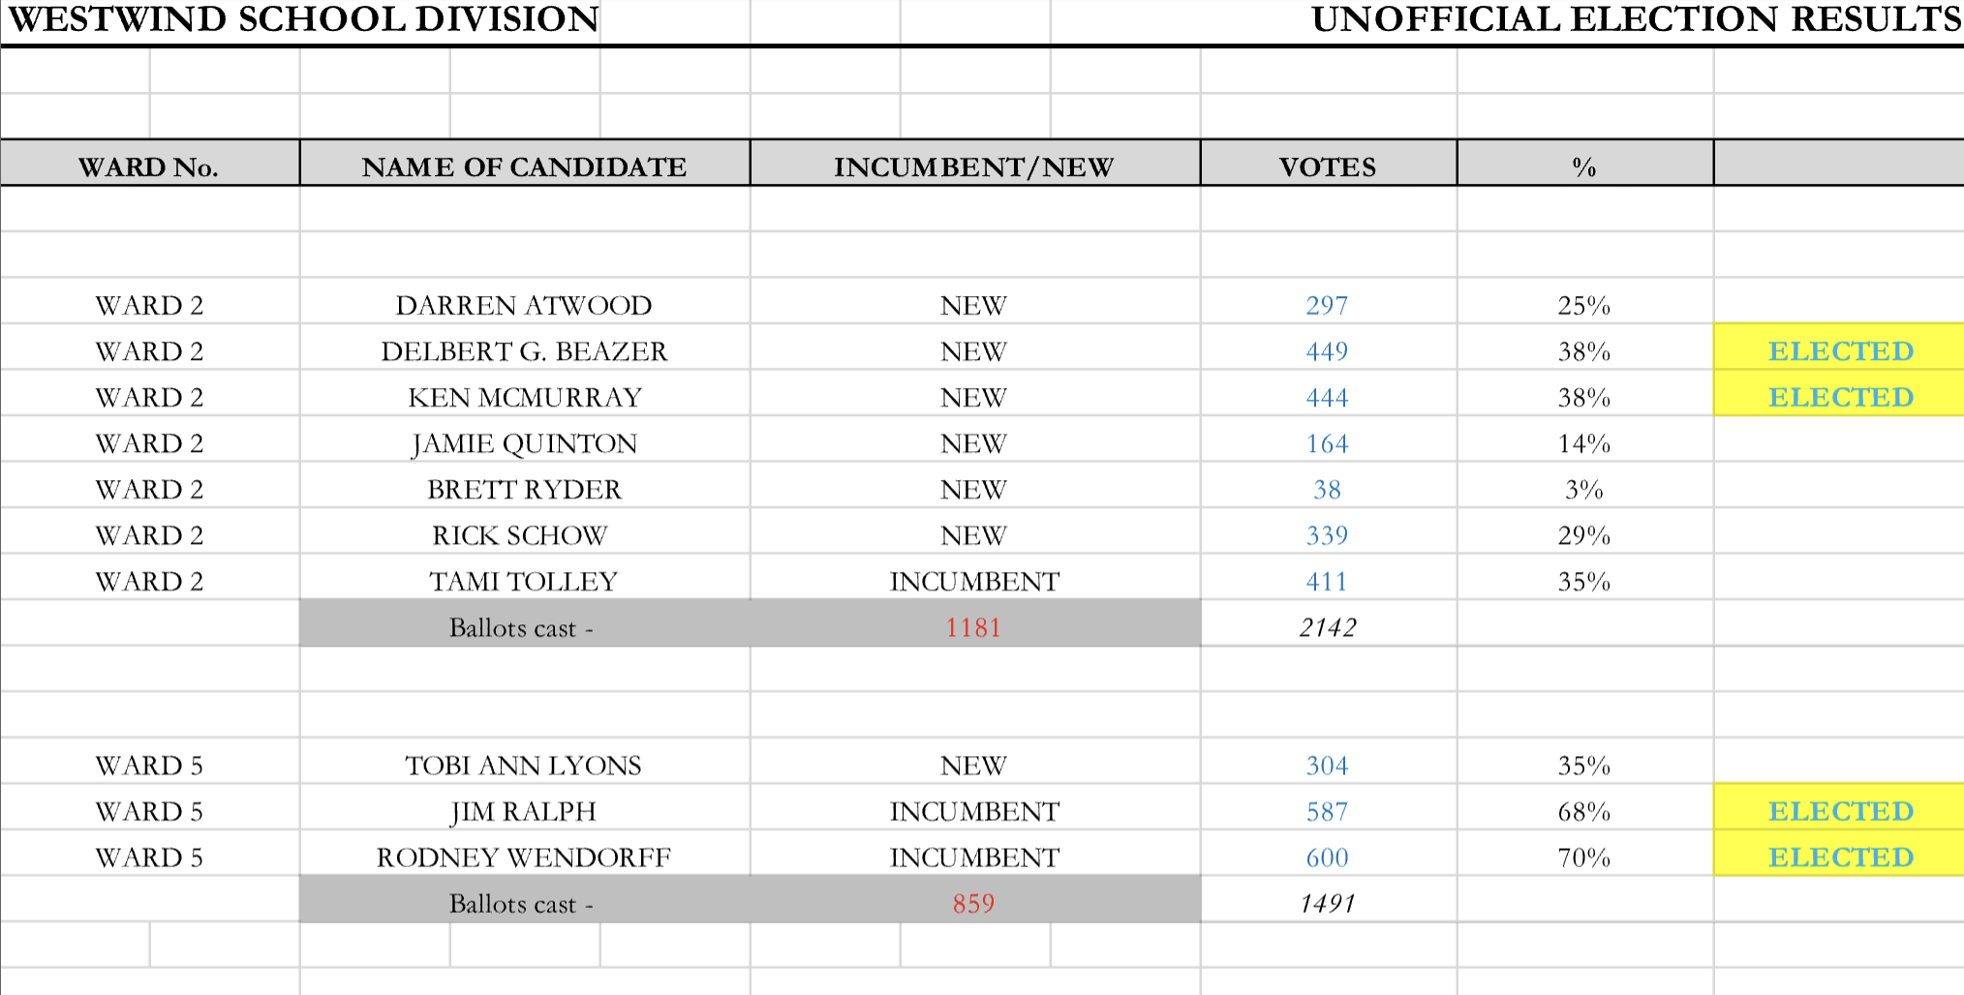Click the WARD No. column header
1964x995 pixels.
click(149, 166)
